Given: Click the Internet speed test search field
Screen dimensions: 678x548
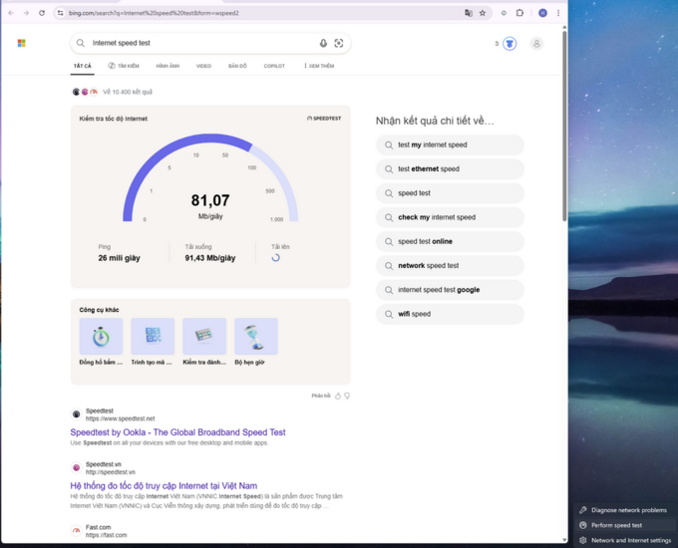Looking at the screenshot, I should [x=199, y=44].
